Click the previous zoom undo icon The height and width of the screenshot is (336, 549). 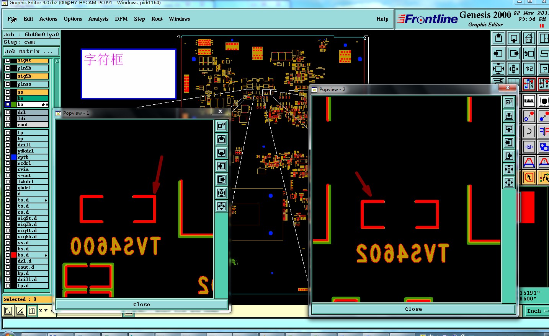coord(529,54)
